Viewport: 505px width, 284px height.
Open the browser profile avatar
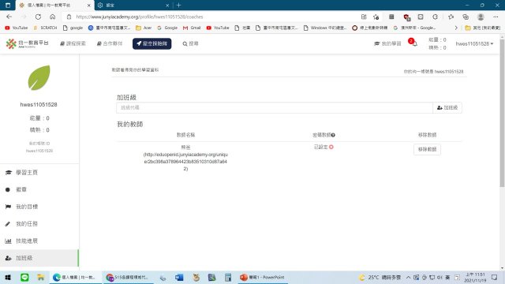(481, 17)
